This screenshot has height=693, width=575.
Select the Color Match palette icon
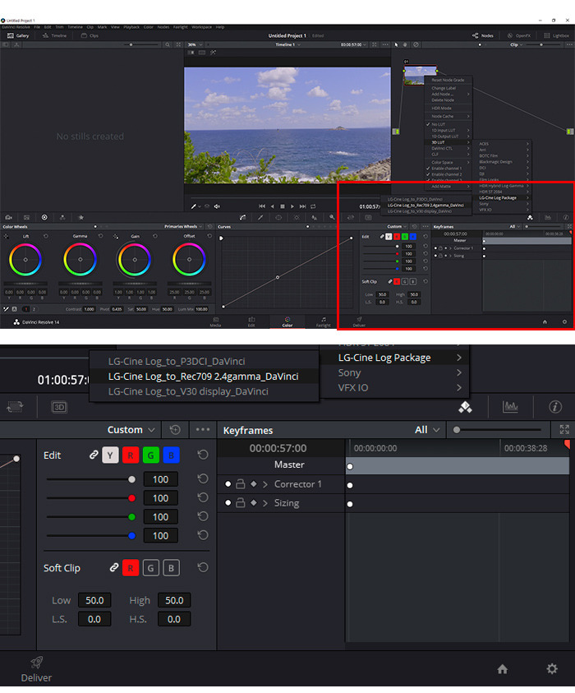26,218
